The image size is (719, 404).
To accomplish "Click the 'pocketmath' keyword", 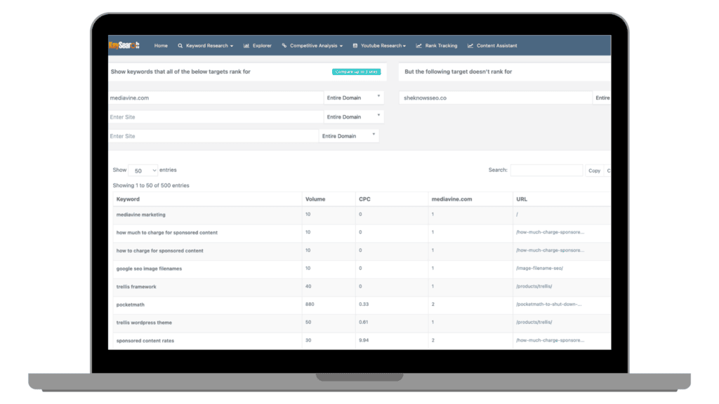I will [x=130, y=304].
